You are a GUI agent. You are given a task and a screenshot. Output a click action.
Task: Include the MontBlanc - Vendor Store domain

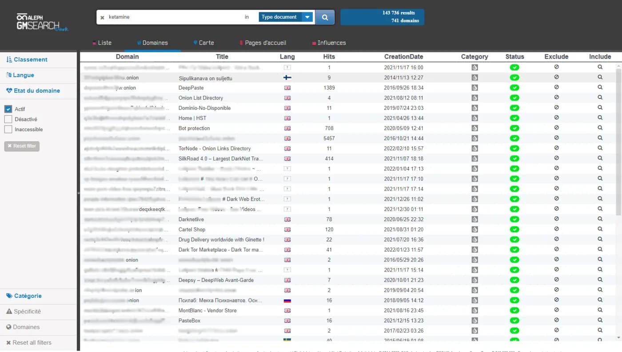600,310
